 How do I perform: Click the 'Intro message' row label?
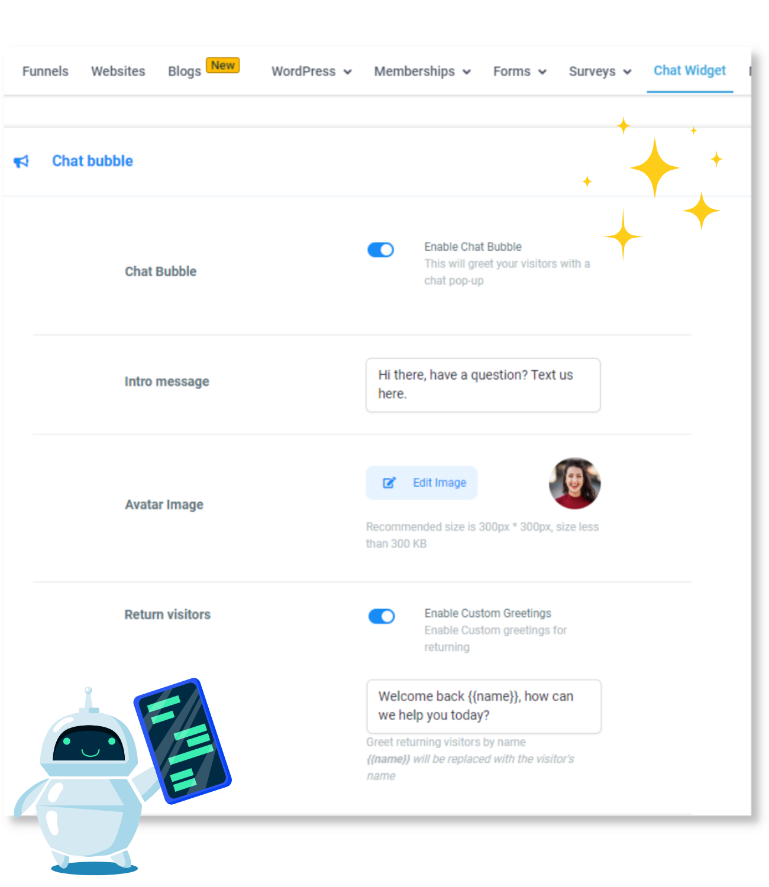pyautogui.click(x=167, y=381)
